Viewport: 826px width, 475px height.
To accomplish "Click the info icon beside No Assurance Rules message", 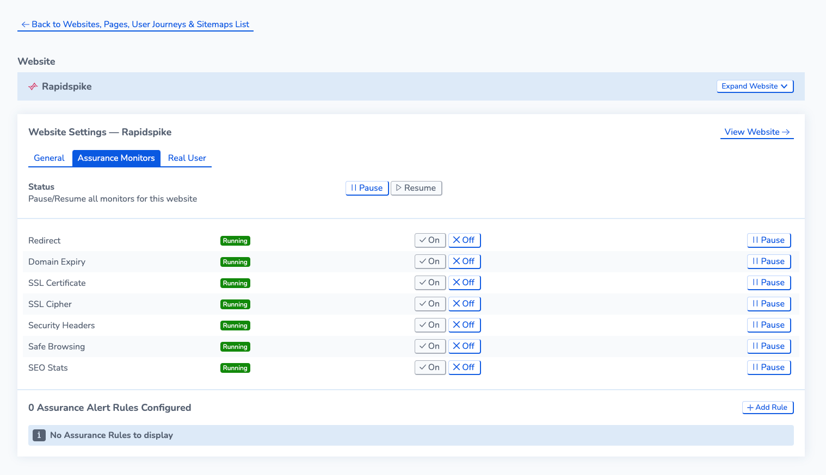I will 39,435.
